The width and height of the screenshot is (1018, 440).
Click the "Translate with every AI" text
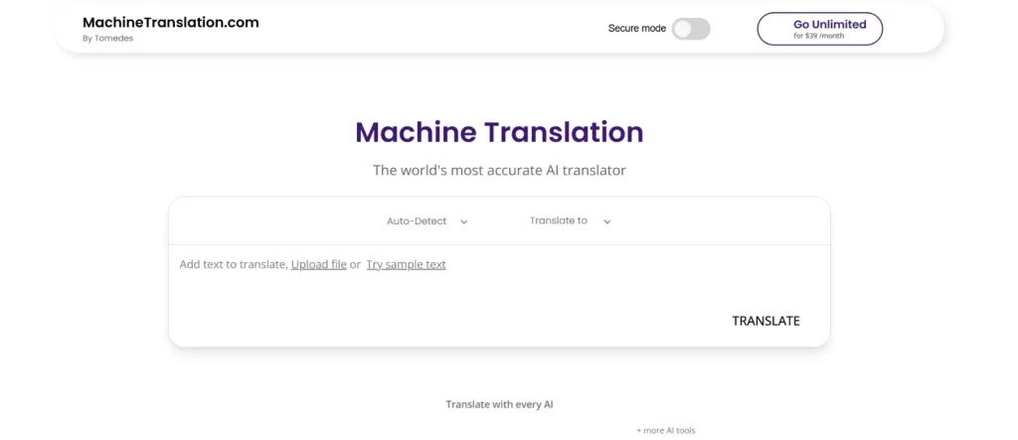point(499,404)
